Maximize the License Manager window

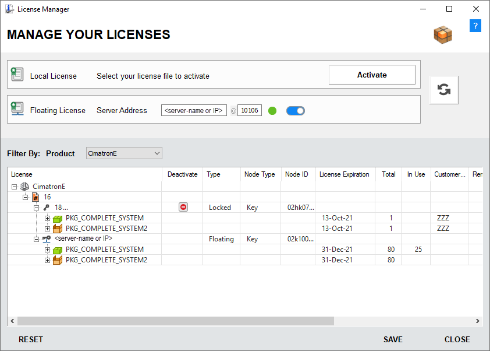pyautogui.click(x=449, y=9)
